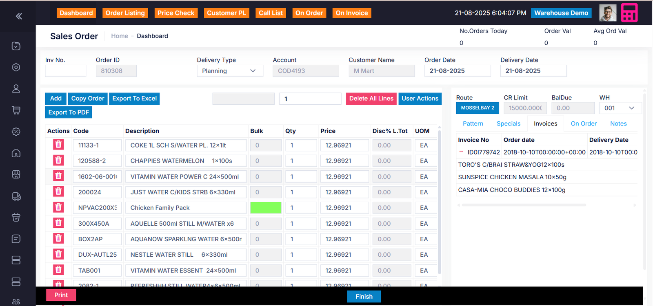
Task: Collapse invoice ID0I779742 row
Action: 461,152
